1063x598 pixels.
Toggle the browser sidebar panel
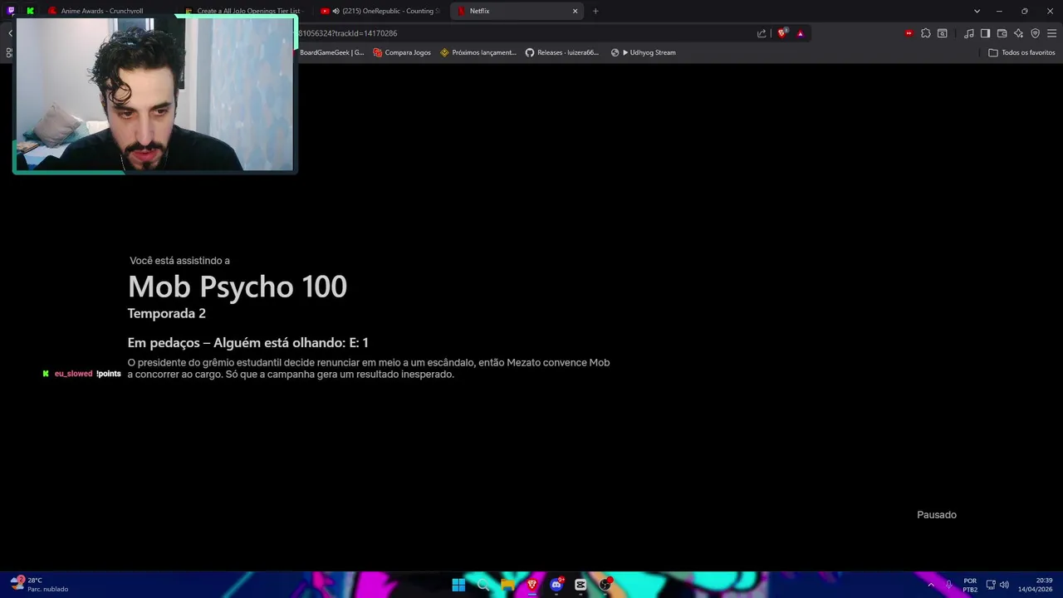(985, 33)
